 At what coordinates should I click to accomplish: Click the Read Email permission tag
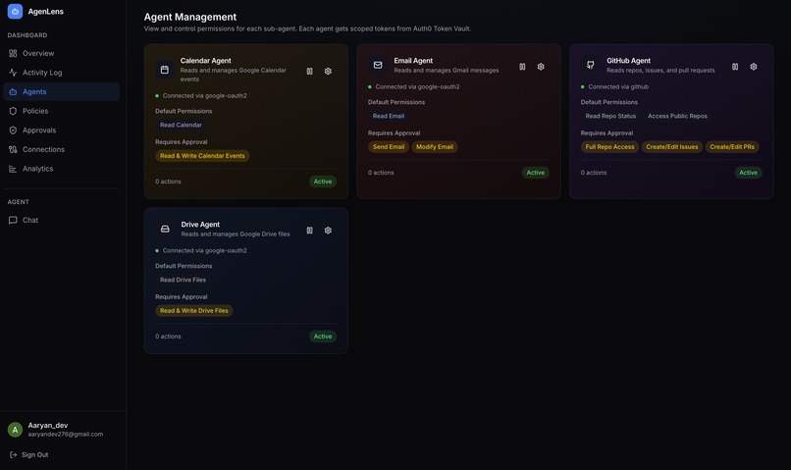pyautogui.click(x=389, y=116)
